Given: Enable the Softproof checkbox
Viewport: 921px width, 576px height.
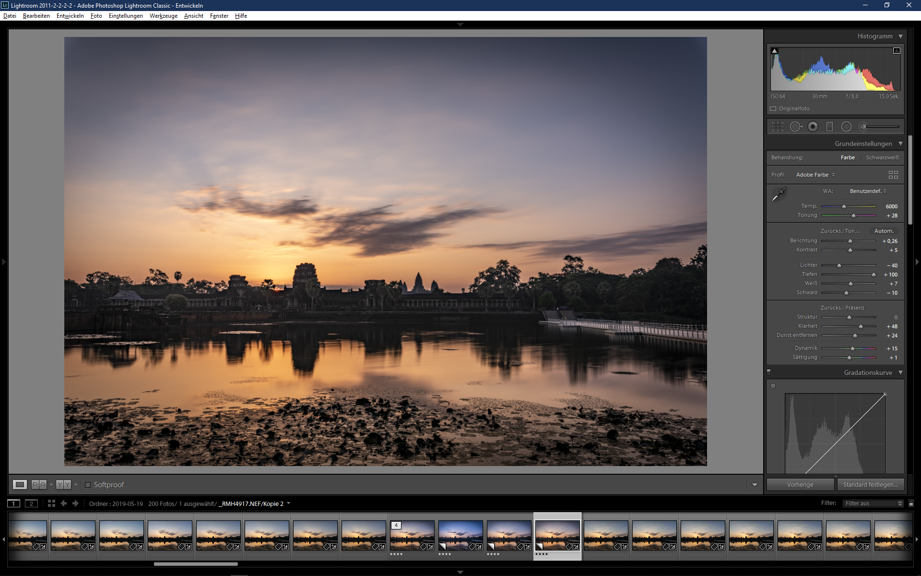Looking at the screenshot, I should 88,485.
